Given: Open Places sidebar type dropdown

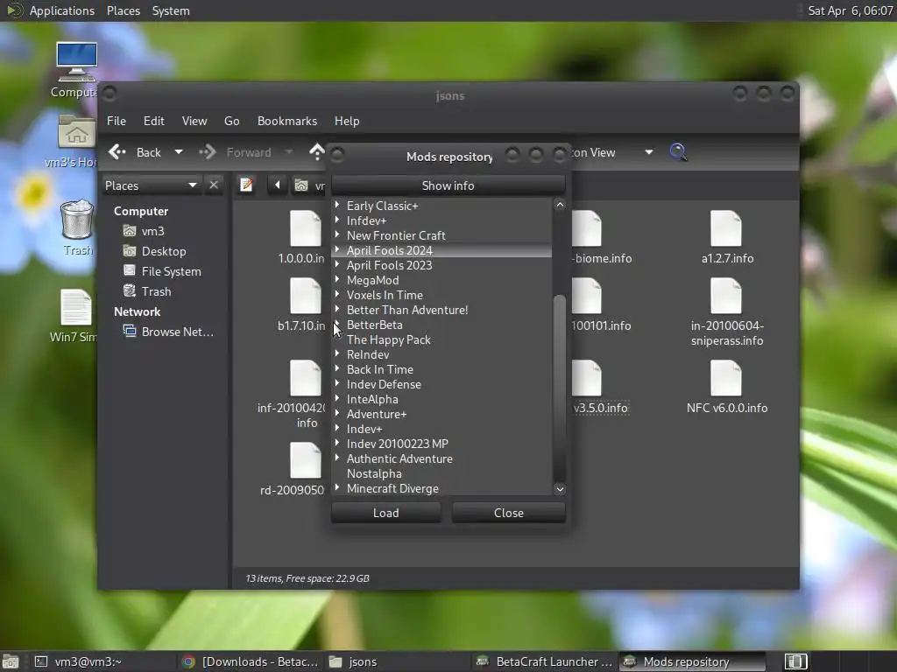Looking at the screenshot, I should (151, 185).
